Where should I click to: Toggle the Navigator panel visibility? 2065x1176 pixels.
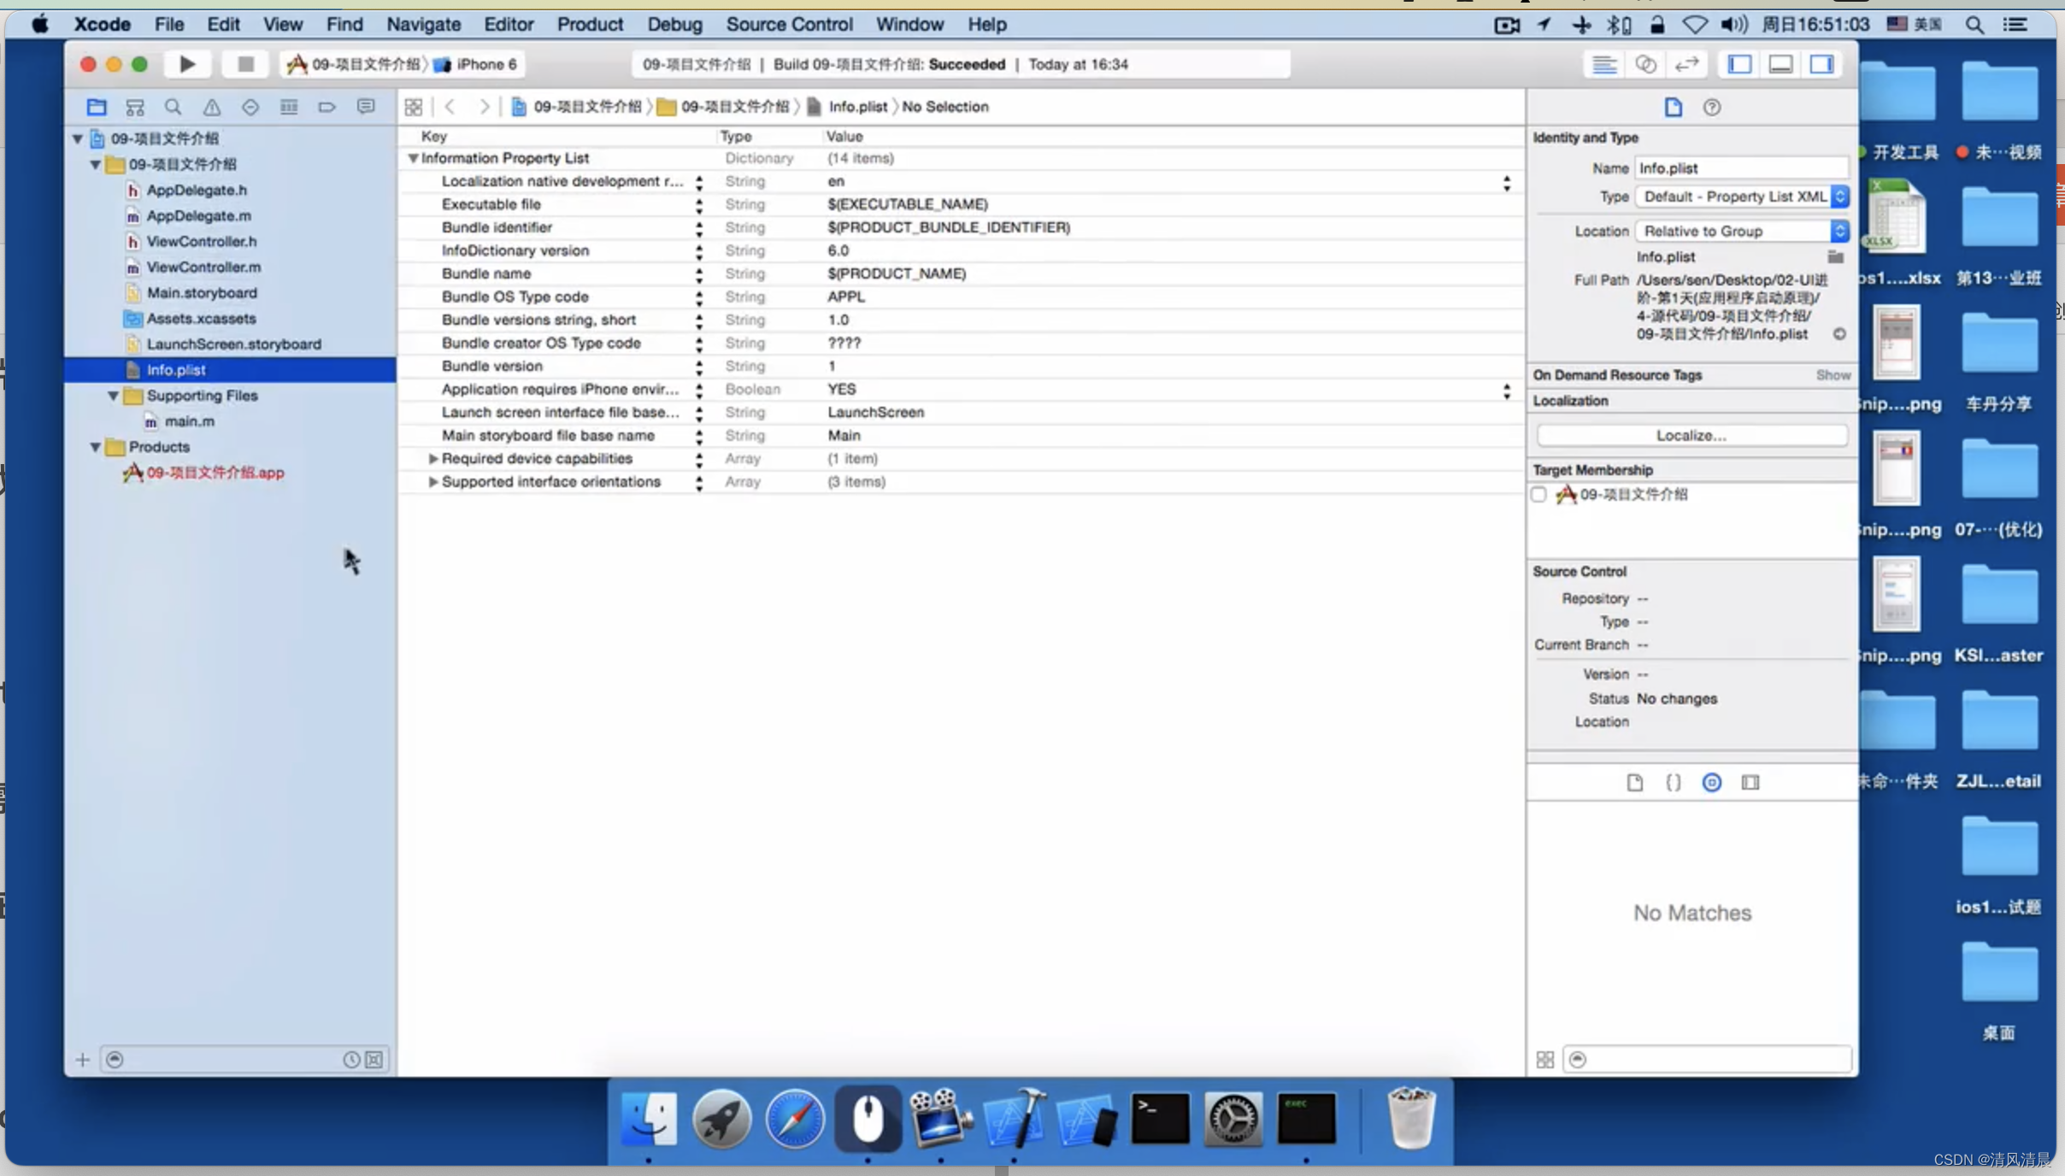[1739, 64]
